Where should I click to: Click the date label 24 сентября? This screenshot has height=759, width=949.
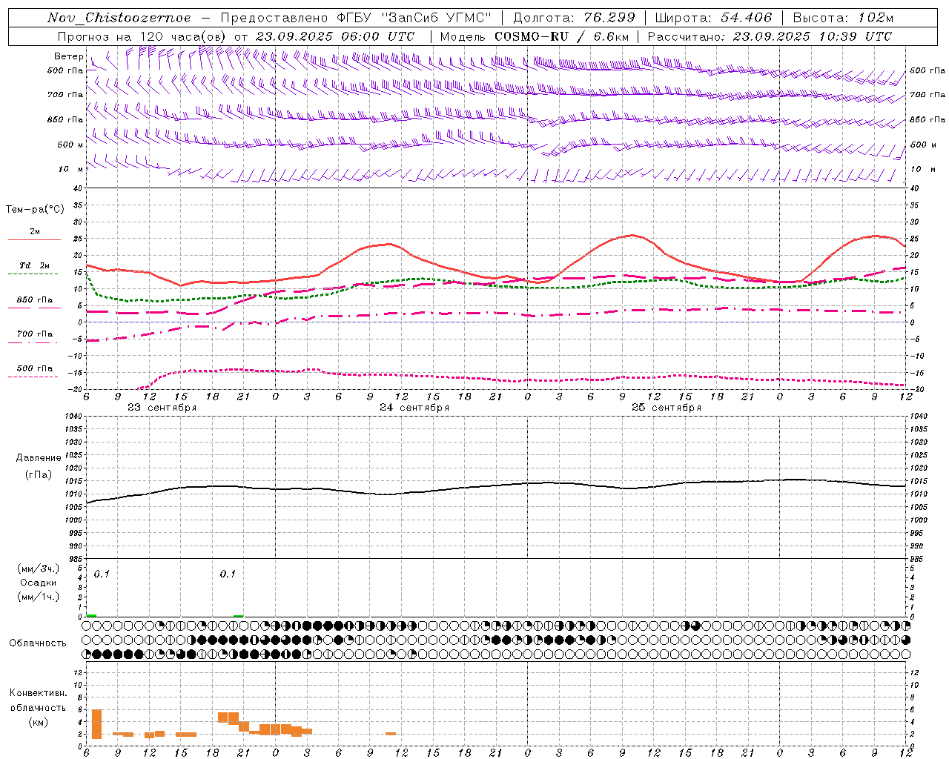414,408
